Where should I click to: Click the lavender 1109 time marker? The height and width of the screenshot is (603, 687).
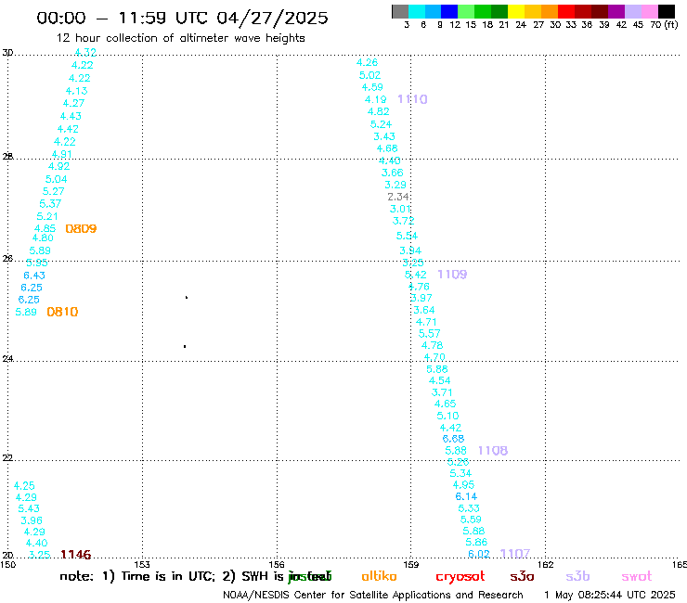[452, 275]
